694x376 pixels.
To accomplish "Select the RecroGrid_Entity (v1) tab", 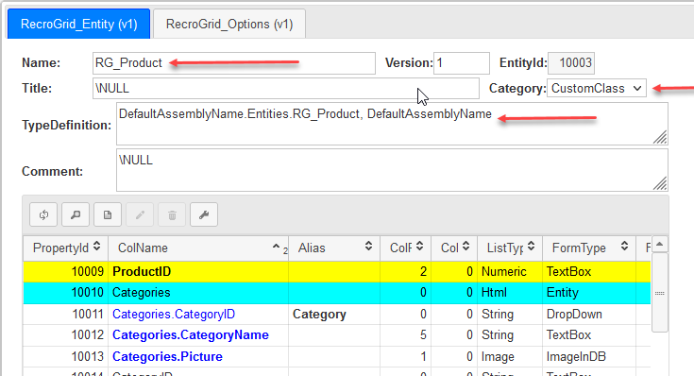I will tap(78, 24).
